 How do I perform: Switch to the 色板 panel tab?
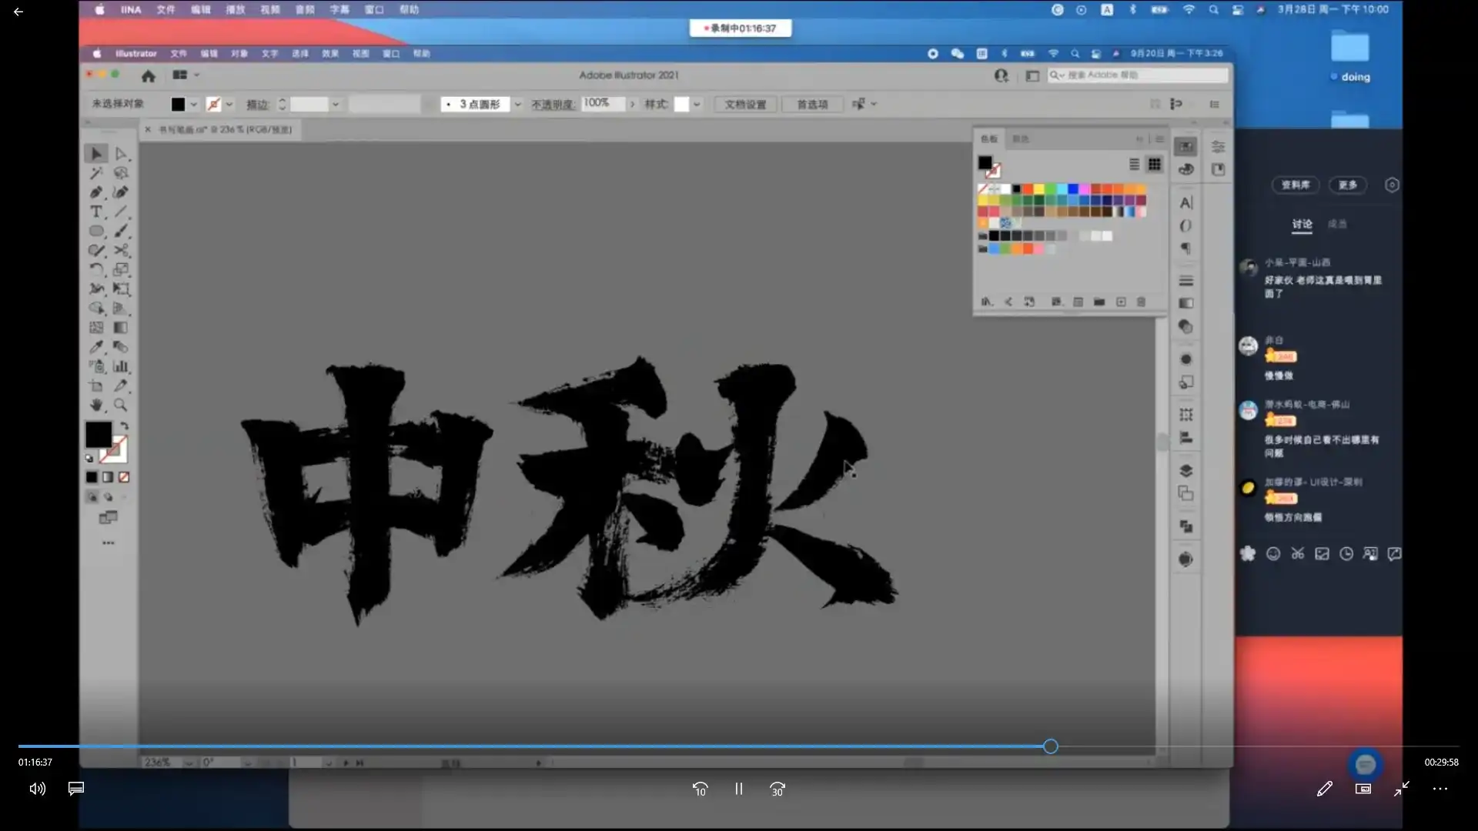point(990,139)
